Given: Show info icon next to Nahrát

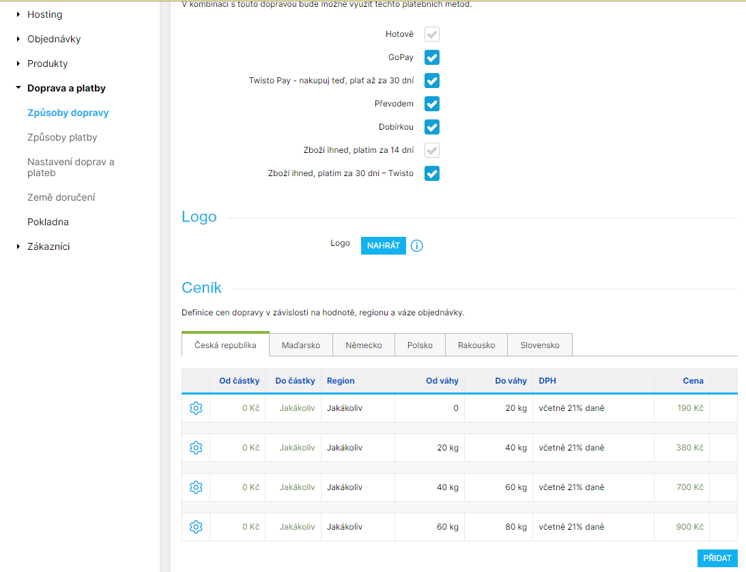Looking at the screenshot, I should 417,246.
